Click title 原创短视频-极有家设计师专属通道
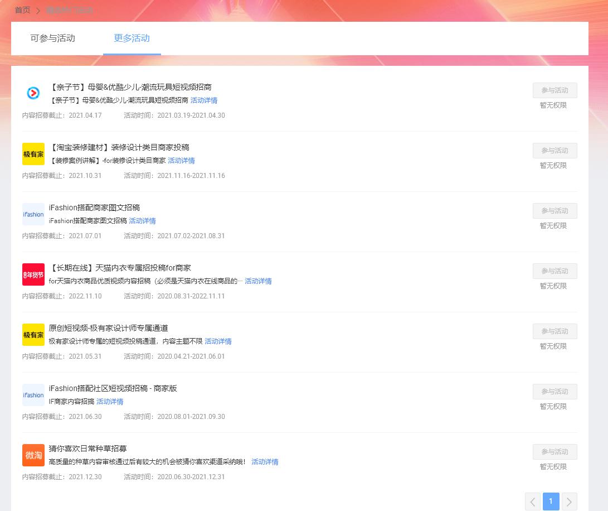608x511 pixels. 109,327
